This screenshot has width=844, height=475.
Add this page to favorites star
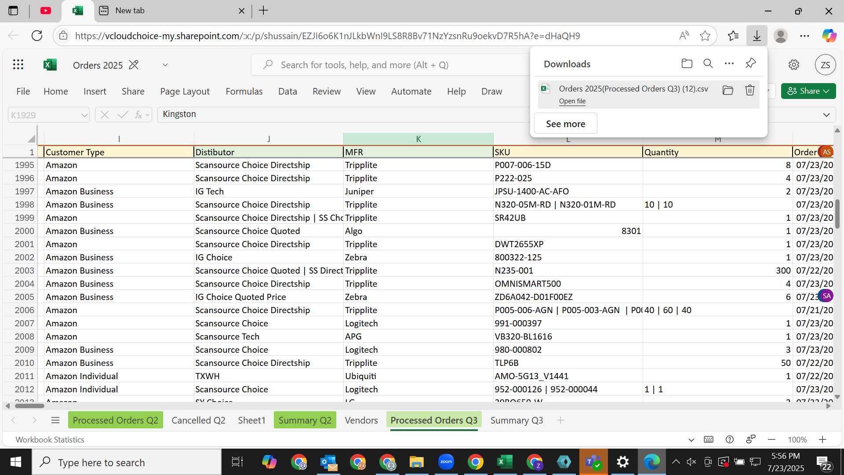point(705,36)
